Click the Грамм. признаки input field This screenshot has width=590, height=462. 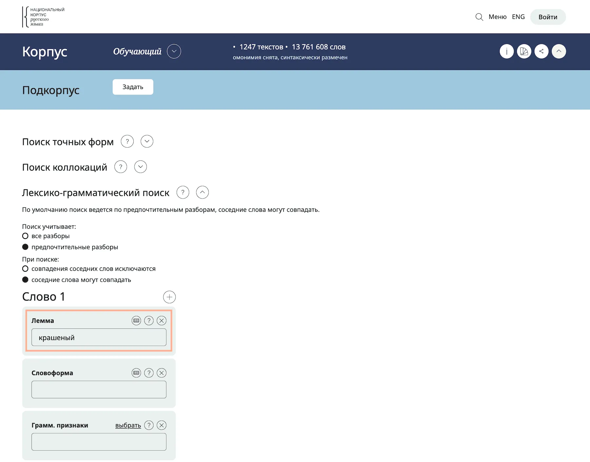99,442
